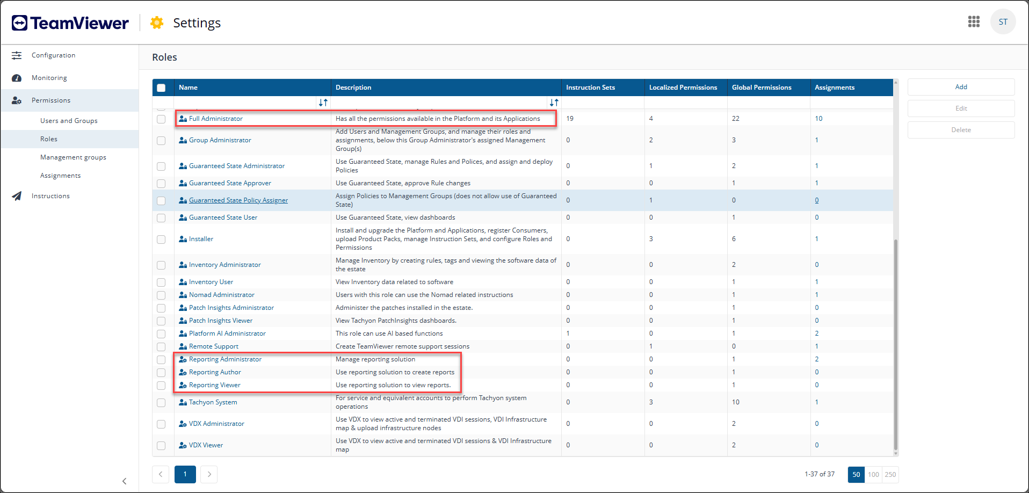Click the Instructions paper plane icon
The width and height of the screenshot is (1029, 493).
[x=17, y=196]
